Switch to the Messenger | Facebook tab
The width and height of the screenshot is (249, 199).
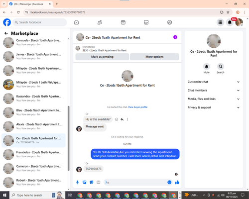(30, 4)
